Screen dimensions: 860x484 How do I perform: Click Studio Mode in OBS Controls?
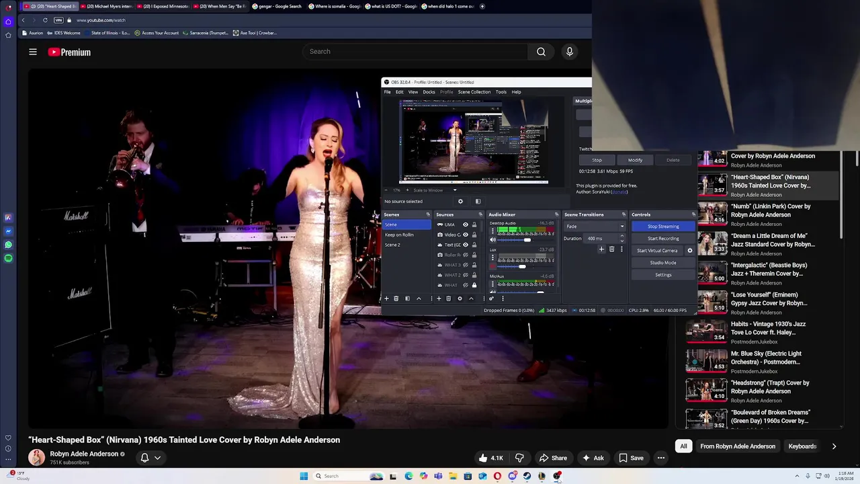(x=663, y=263)
